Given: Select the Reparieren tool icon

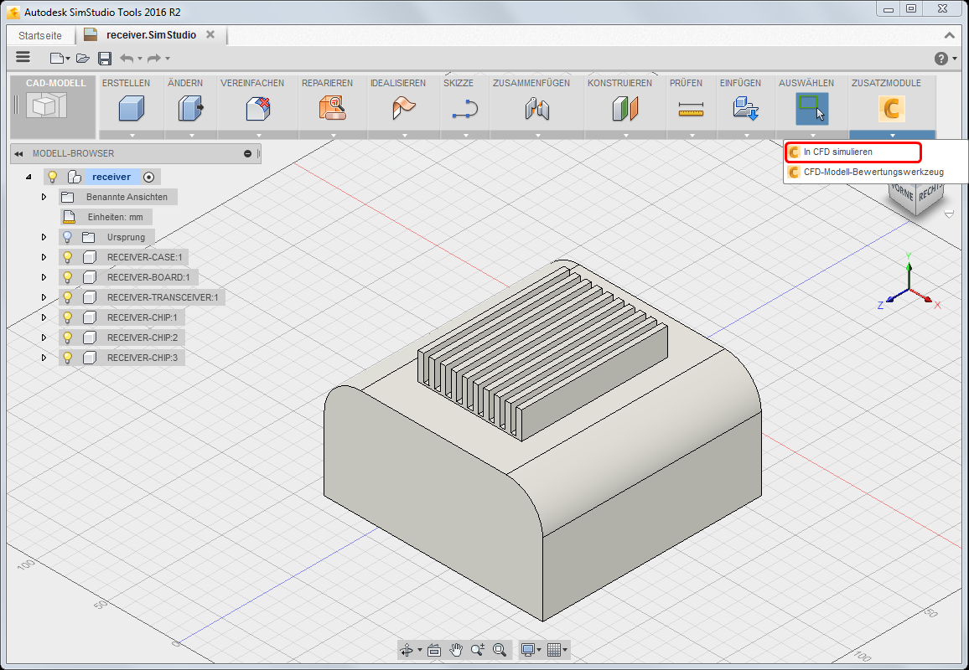Looking at the screenshot, I should tap(332, 109).
